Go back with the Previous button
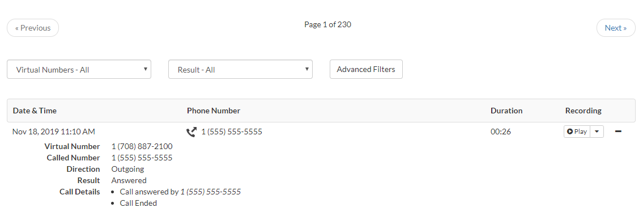The image size is (643, 216). [33, 28]
